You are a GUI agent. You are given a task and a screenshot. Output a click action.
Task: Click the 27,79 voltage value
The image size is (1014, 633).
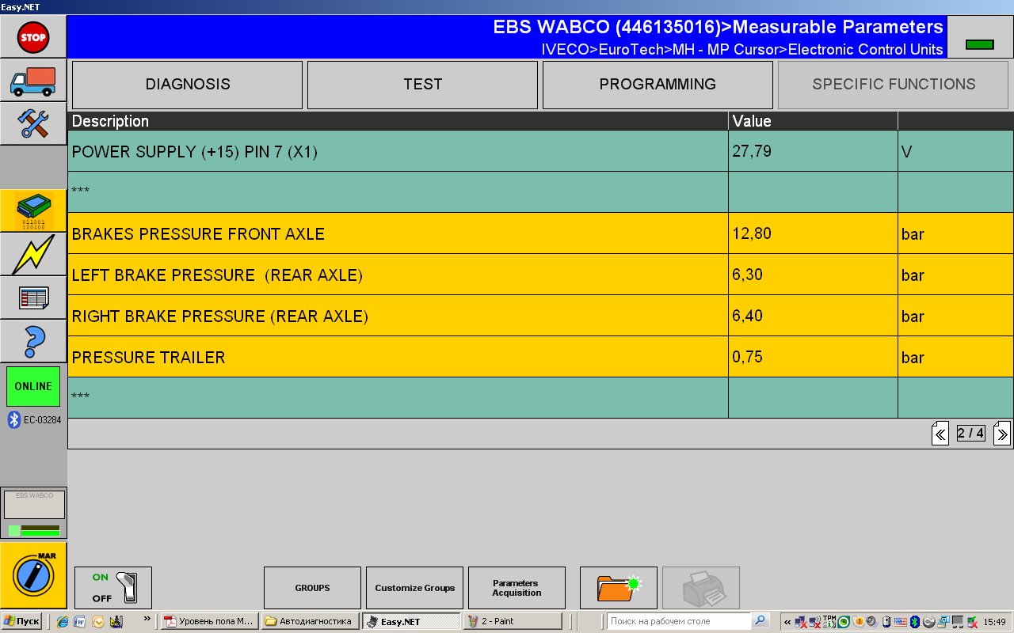tap(752, 150)
